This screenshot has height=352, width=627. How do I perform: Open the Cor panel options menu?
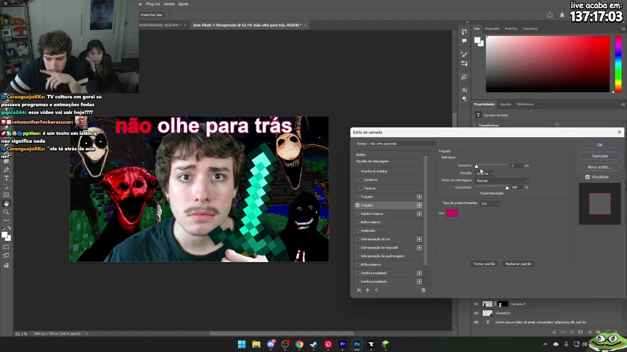[x=623, y=28]
